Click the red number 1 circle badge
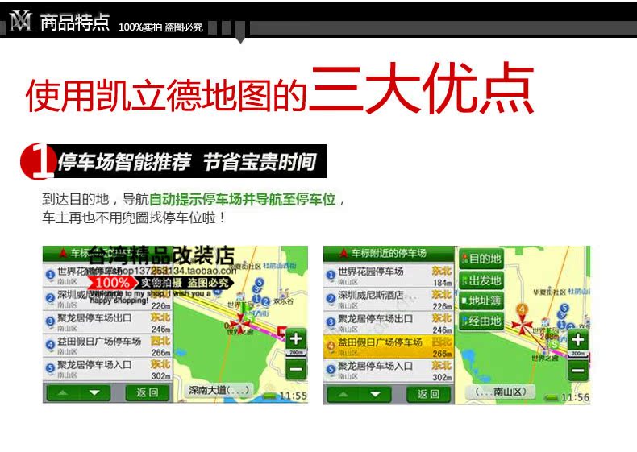Viewport: 637px width, 452px height. pyautogui.click(x=37, y=161)
